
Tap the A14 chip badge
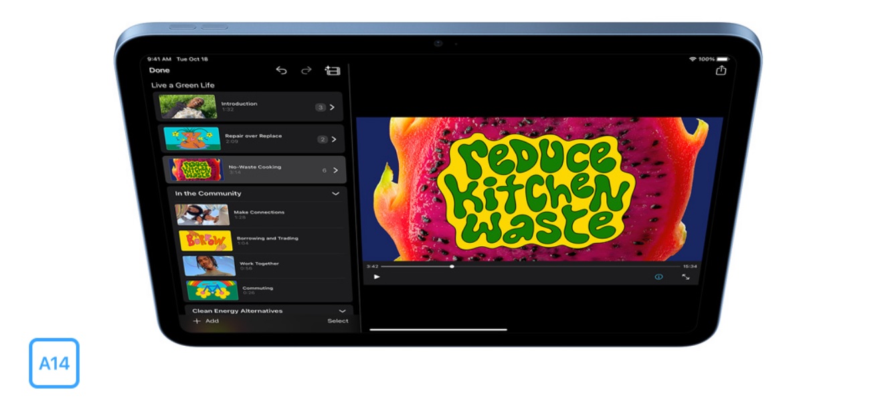(54, 363)
